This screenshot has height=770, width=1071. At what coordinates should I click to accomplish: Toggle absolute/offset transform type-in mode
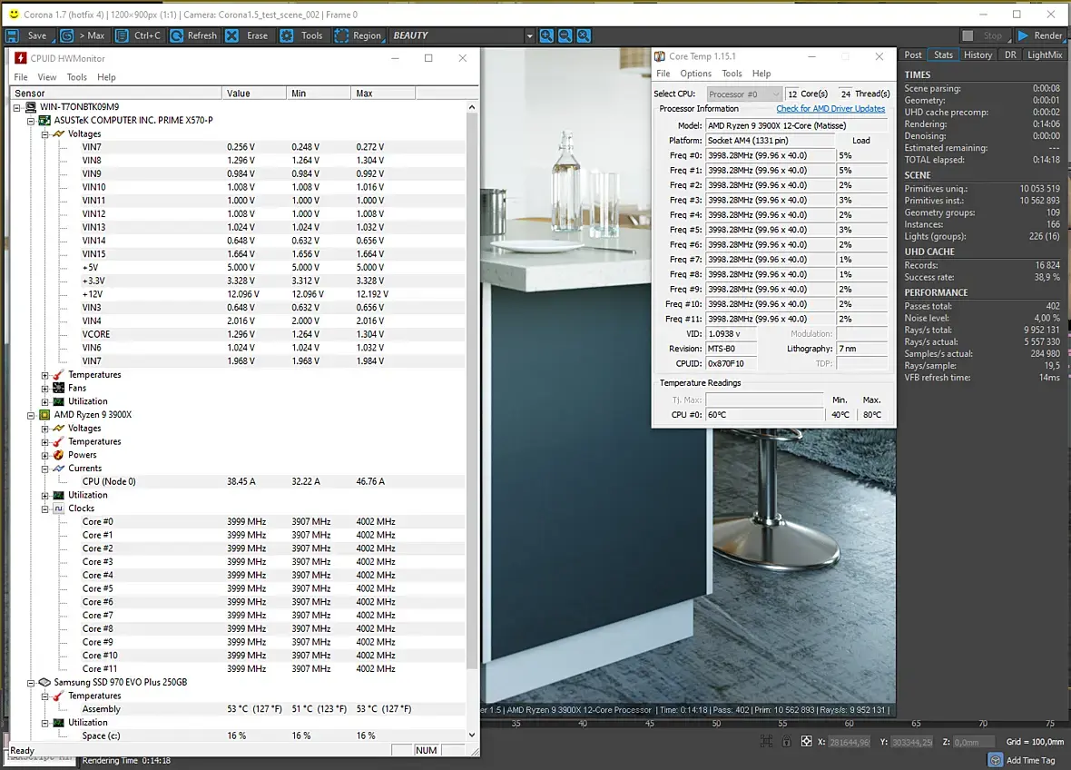(x=806, y=742)
